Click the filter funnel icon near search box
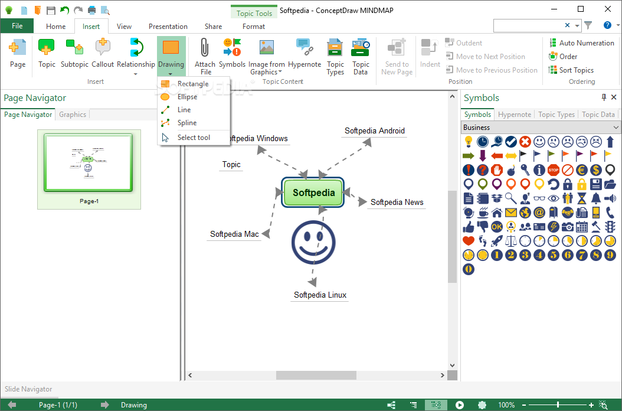 (588, 25)
